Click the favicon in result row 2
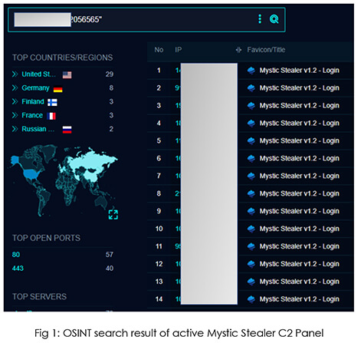 pos(251,88)
